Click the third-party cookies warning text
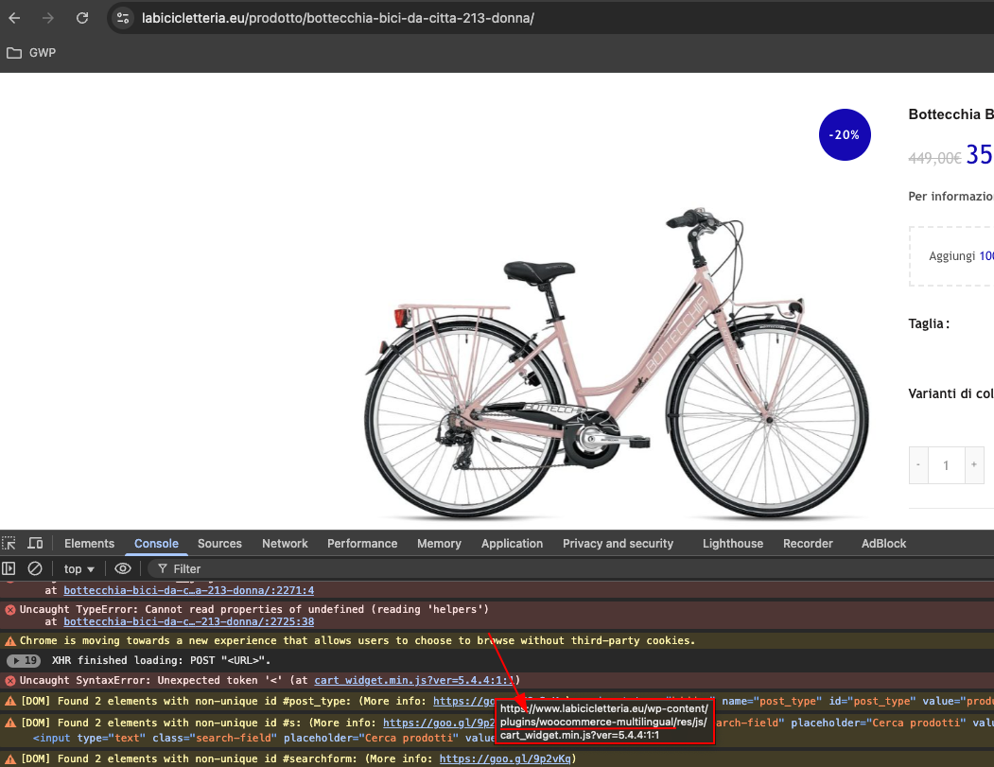Image resolution: width=994 pixels, height=767 pixels. point(357,641)
